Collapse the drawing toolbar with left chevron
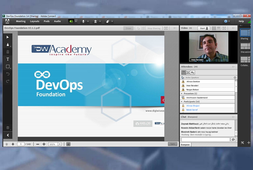Screen dimensions: 253x170 8,135
